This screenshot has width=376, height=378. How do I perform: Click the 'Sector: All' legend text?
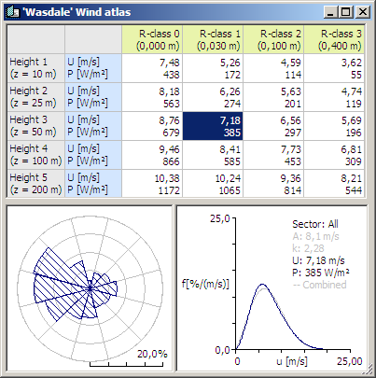(315, 224)
